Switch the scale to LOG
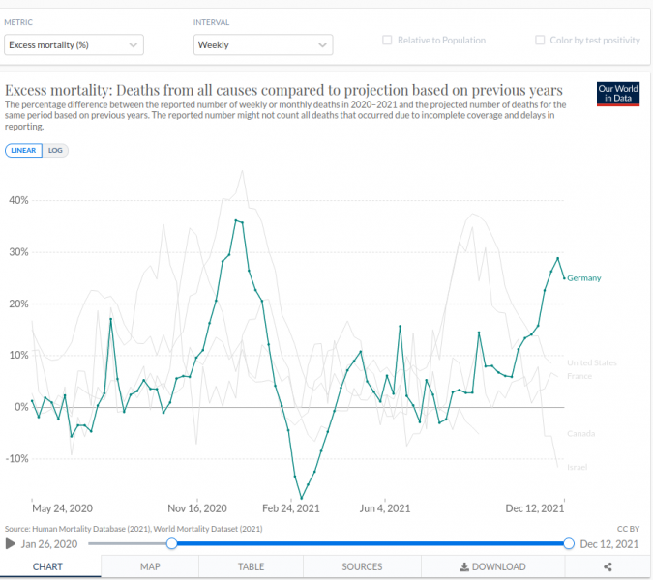The image size is (653, 580). [55, 151]
